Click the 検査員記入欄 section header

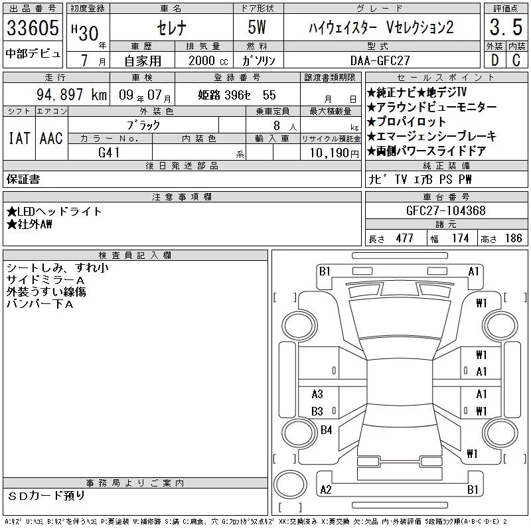coord(135,256)
